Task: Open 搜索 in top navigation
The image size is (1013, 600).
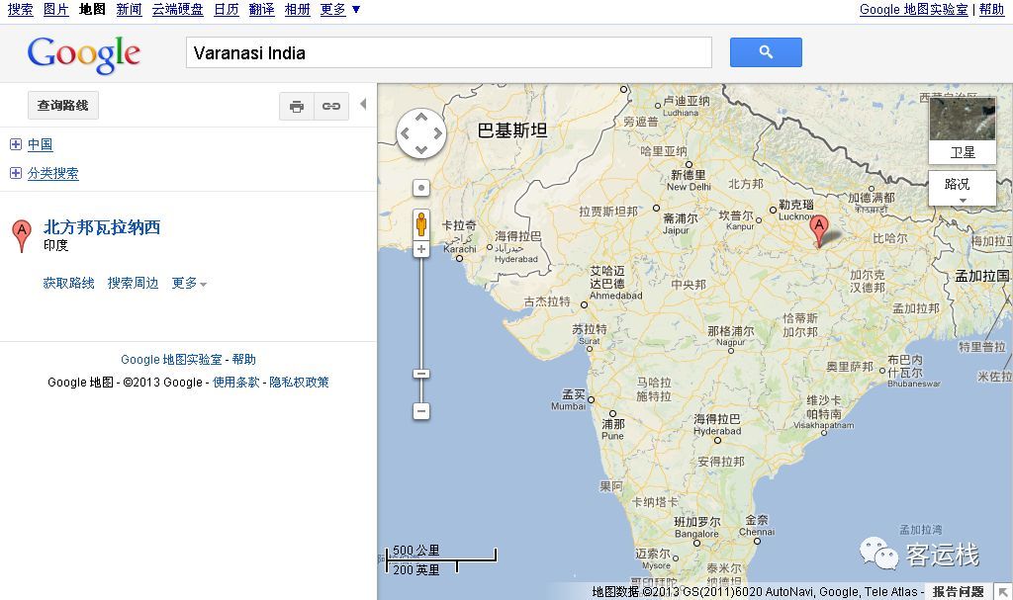Action: [21, 10]
